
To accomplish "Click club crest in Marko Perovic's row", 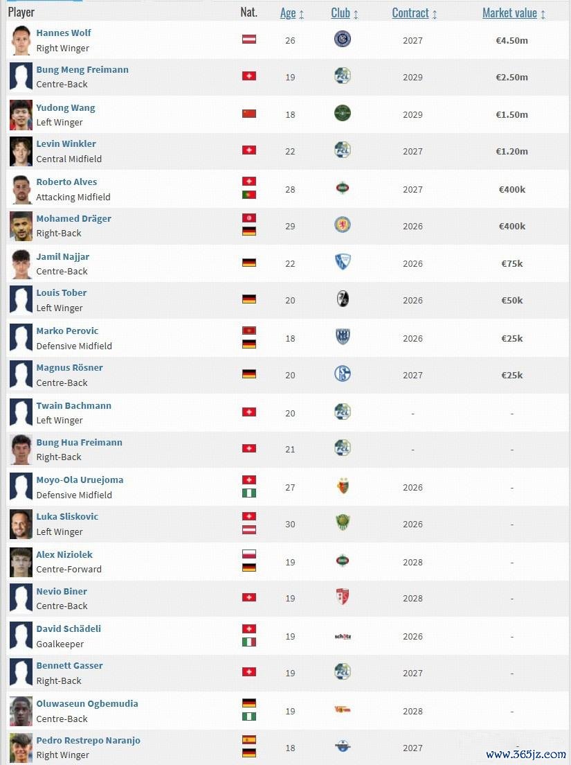I will 342,337.
